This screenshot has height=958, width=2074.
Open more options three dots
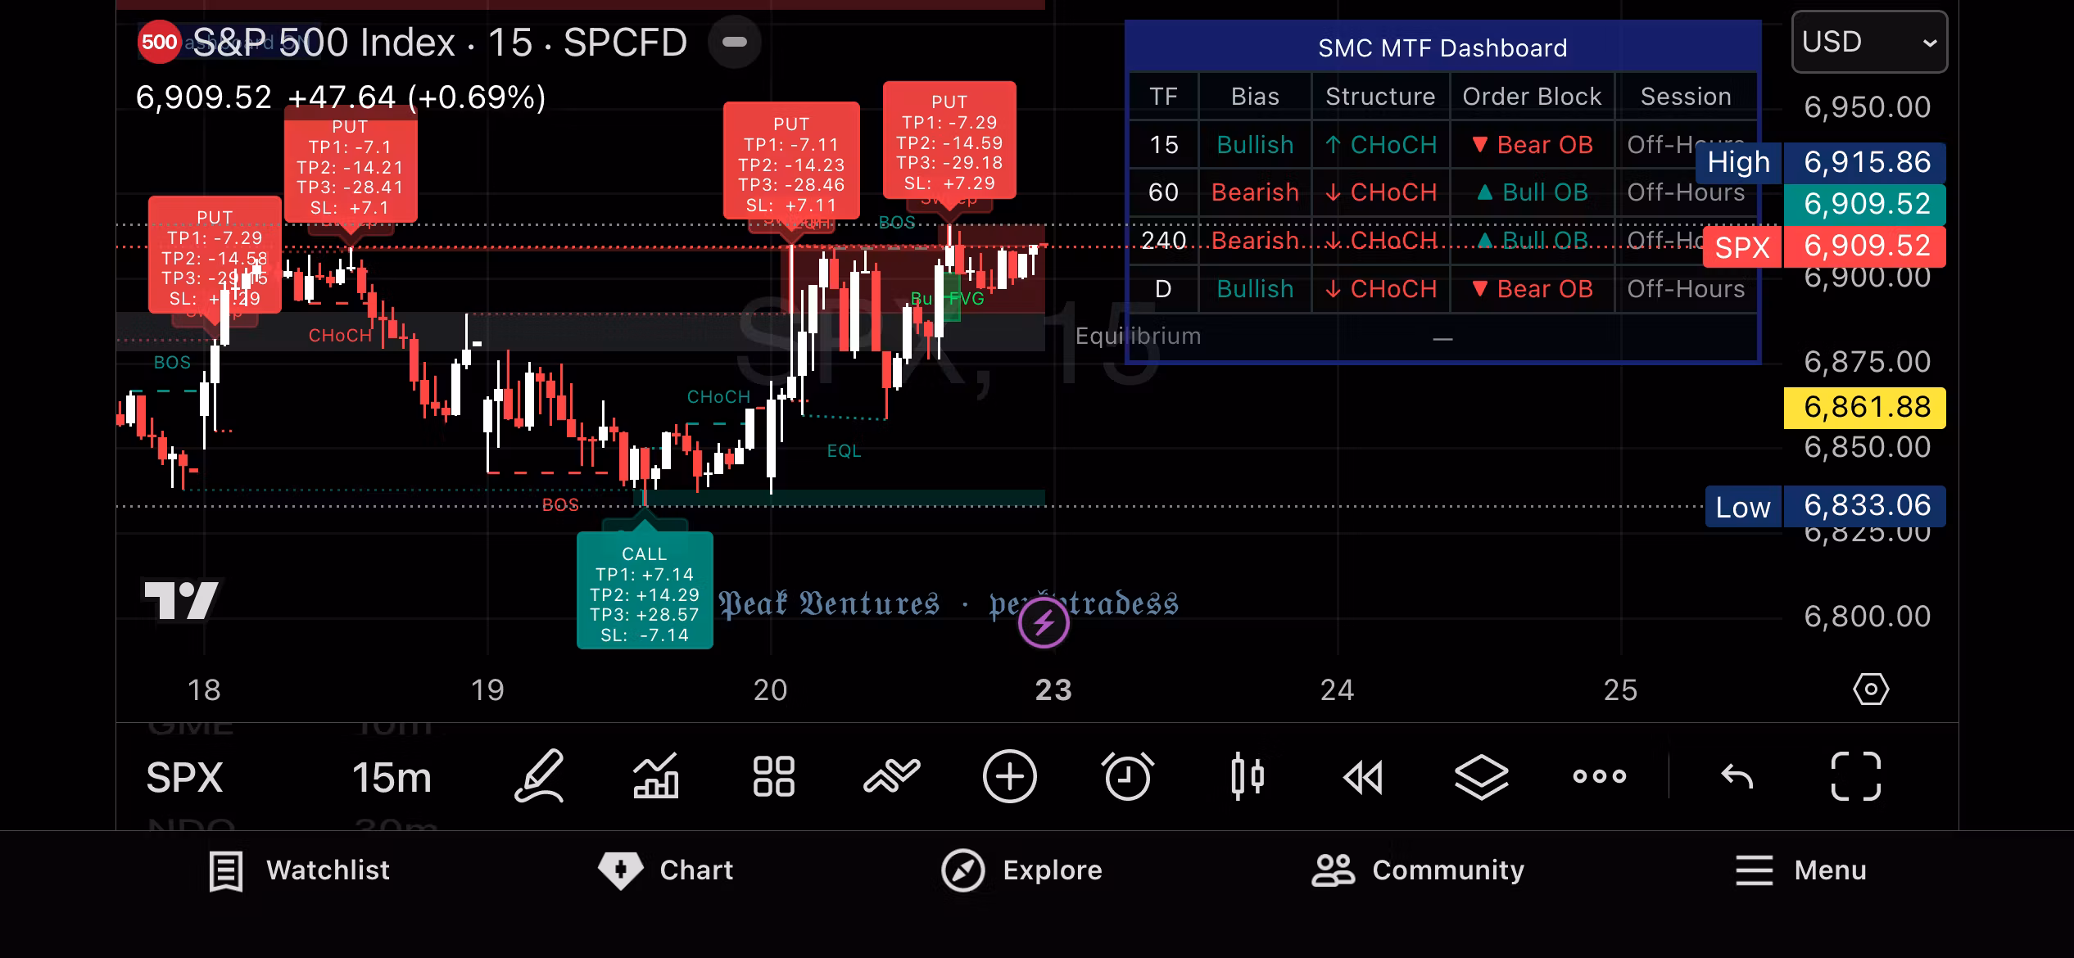(x=1599, y=776)
